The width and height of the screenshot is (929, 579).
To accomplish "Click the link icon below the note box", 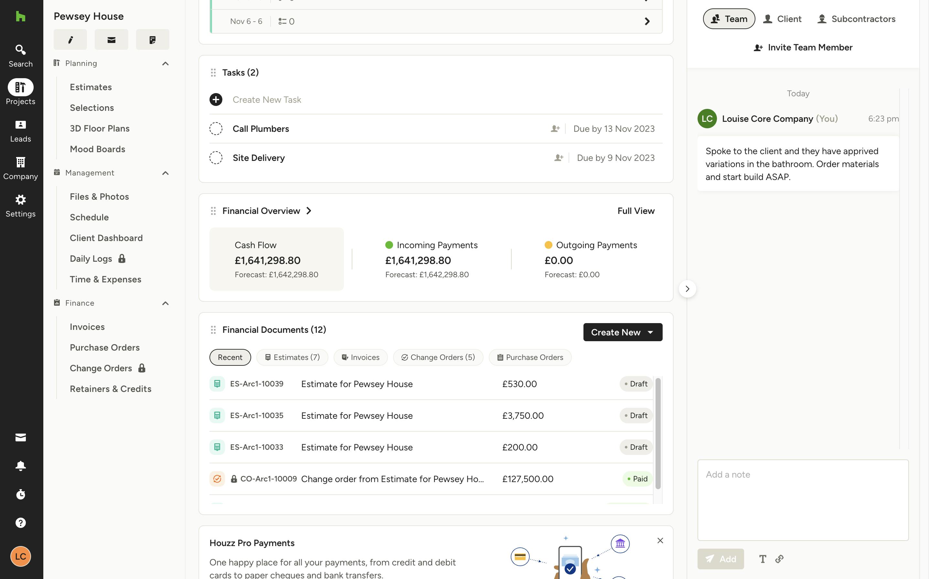I will click(779, 559).
